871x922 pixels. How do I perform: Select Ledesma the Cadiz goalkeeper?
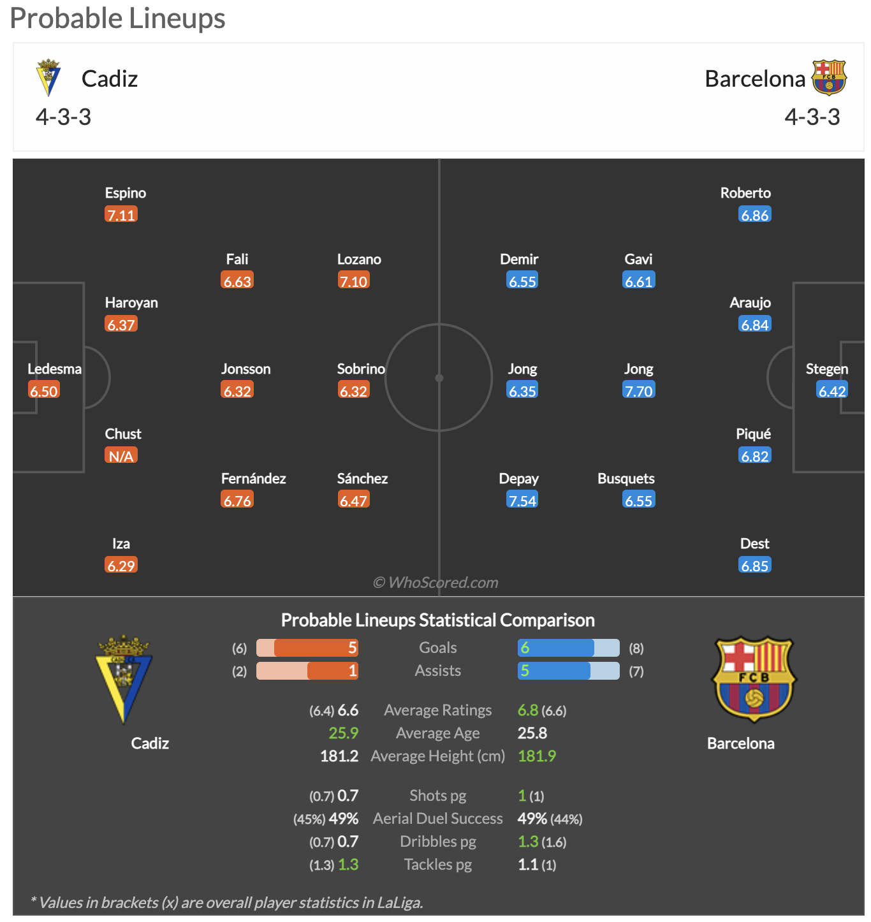(54, 369)
